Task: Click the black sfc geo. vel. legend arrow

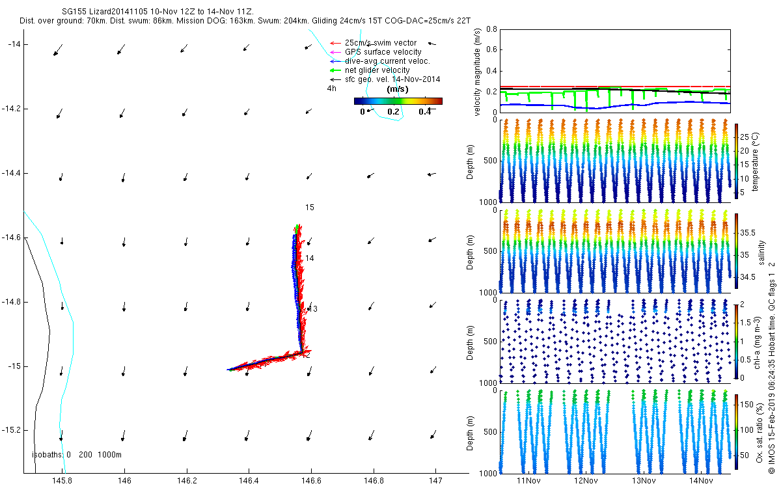Action: [x=335, y=79]
